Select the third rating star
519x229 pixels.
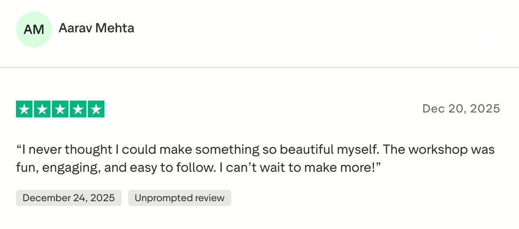(60, 109)
